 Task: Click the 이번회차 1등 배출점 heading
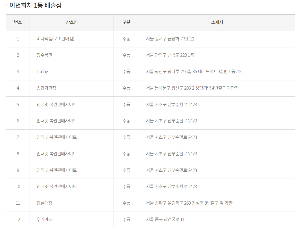coord(36,5)
